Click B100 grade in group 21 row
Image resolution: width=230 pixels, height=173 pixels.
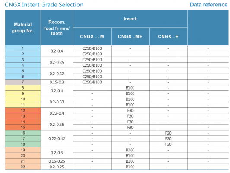(x=130, y=161)
